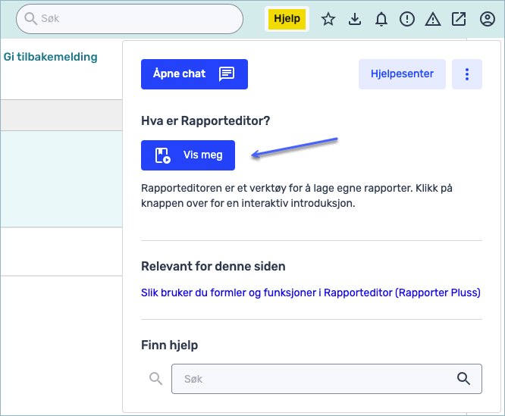Screen dimensions: 505x416
Task: Click the Hva er Rapporteditor? heading
Action: [205, 121]
